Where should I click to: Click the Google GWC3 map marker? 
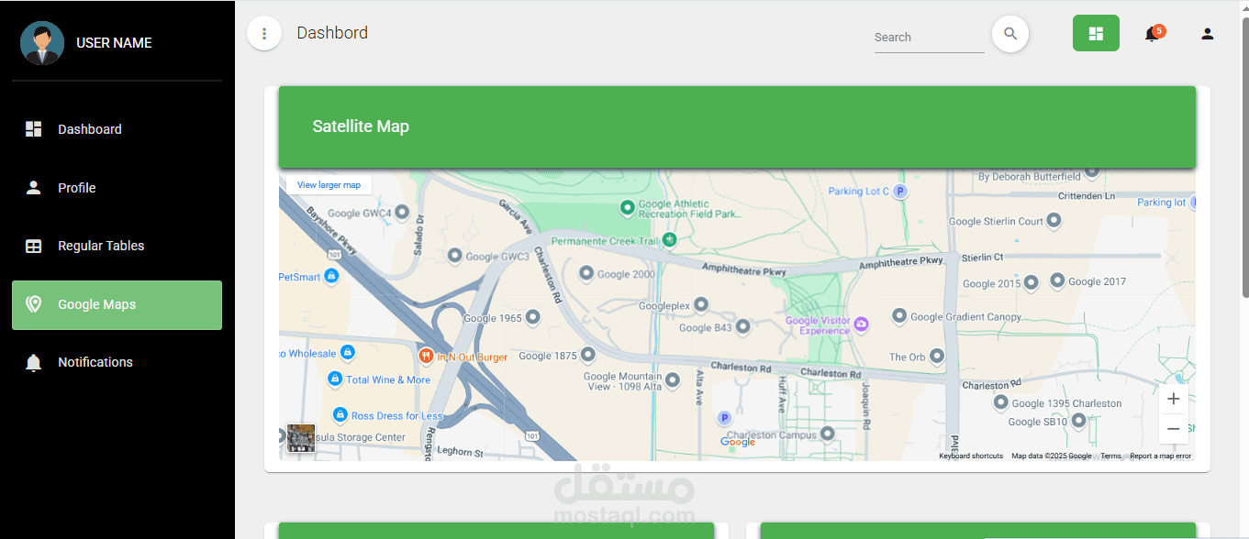(x=454, y=256)
